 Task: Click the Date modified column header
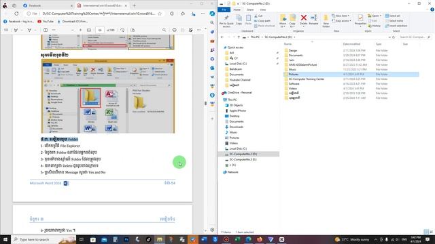click(x=351, y=44)
